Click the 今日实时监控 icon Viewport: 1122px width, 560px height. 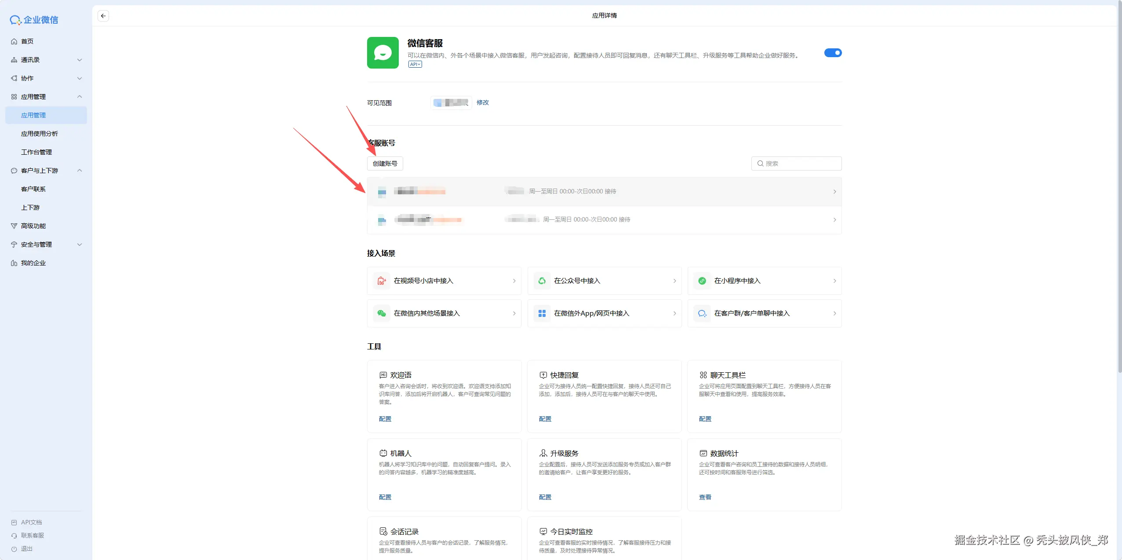(543, 531)
